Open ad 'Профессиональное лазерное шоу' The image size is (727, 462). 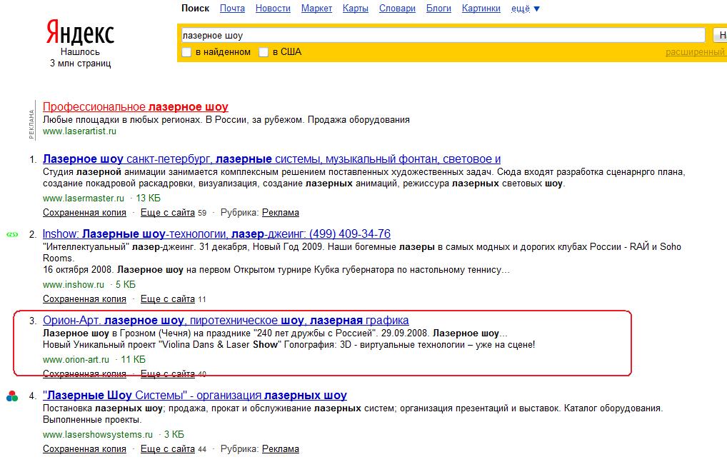click(136, 106)
